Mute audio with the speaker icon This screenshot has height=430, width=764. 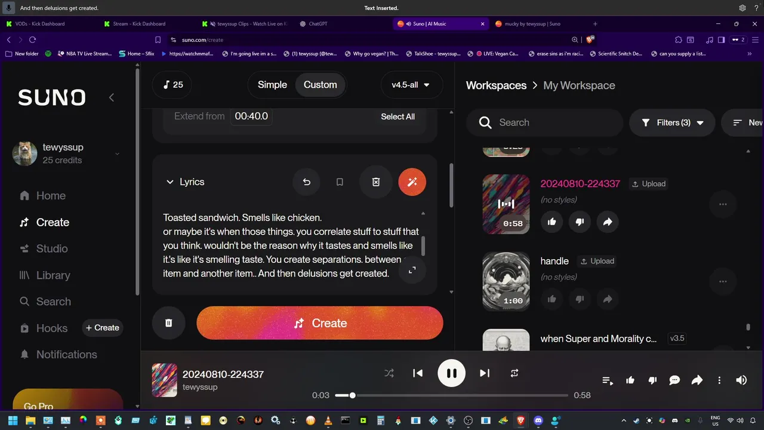[x=741, y=380]
